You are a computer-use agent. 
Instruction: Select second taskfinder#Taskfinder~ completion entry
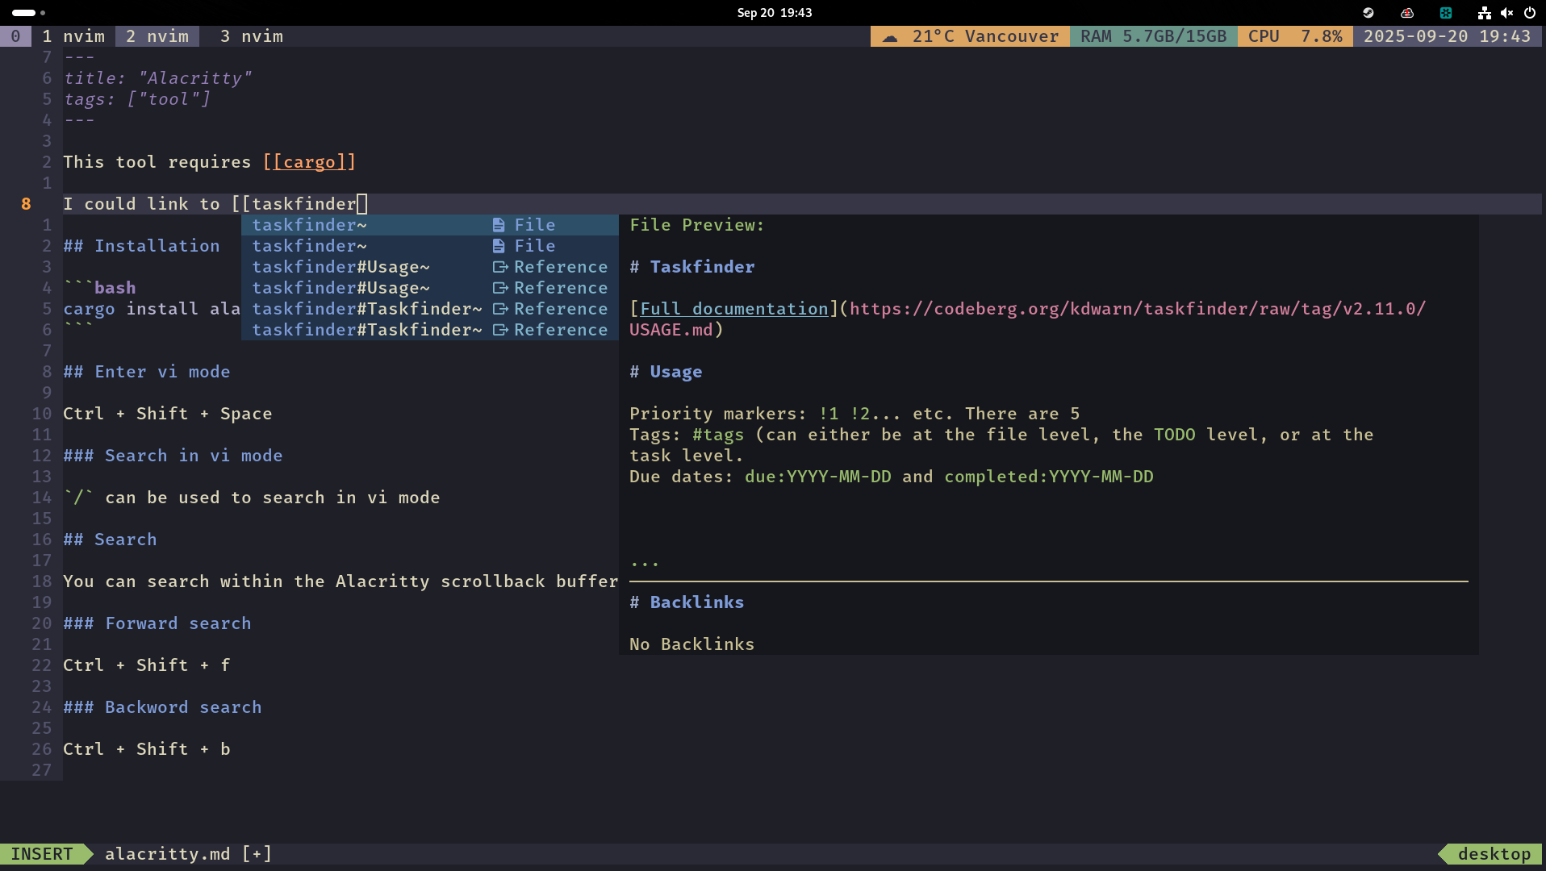430,330
